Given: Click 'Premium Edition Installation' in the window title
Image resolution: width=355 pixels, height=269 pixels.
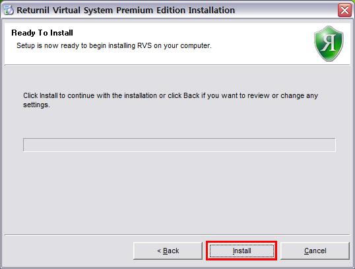Looking at the screenshot, I should 176,11.
